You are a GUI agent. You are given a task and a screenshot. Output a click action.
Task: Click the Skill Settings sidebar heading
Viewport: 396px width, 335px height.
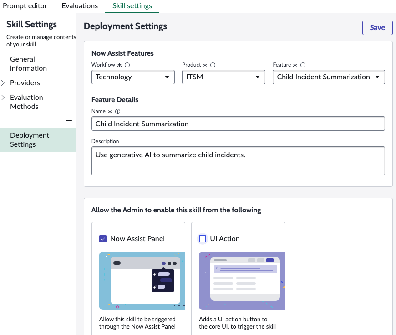31,24
